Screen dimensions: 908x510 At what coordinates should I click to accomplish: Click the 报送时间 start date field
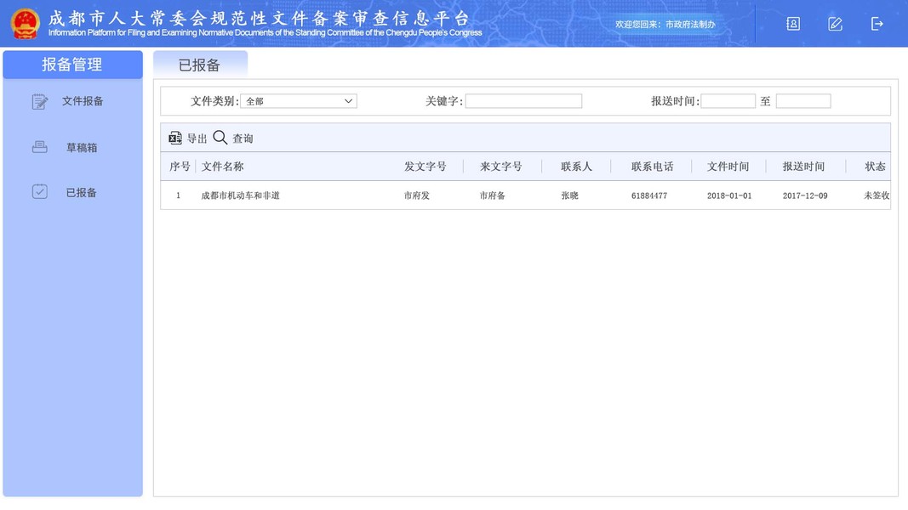(728, 101)
